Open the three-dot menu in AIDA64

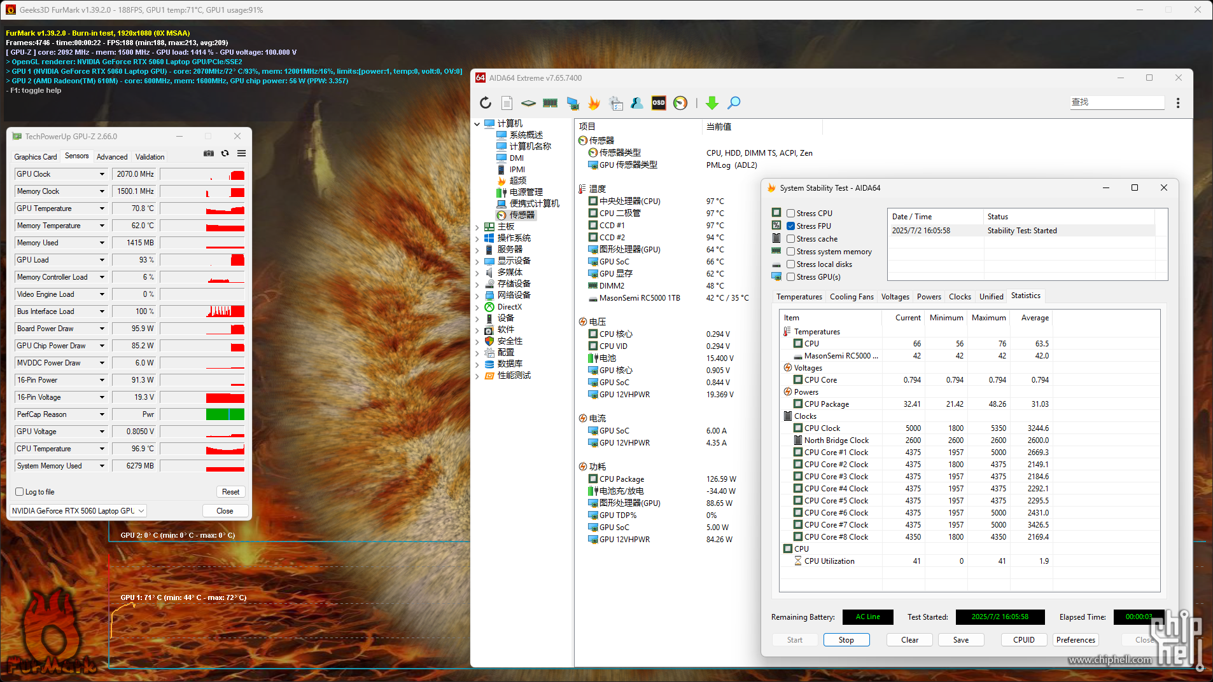pos(1178,102)
